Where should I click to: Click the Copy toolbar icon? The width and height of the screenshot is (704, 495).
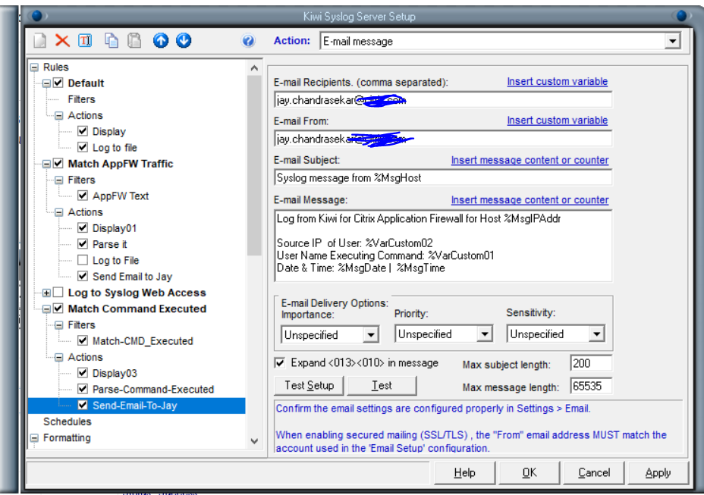[112, 41]
